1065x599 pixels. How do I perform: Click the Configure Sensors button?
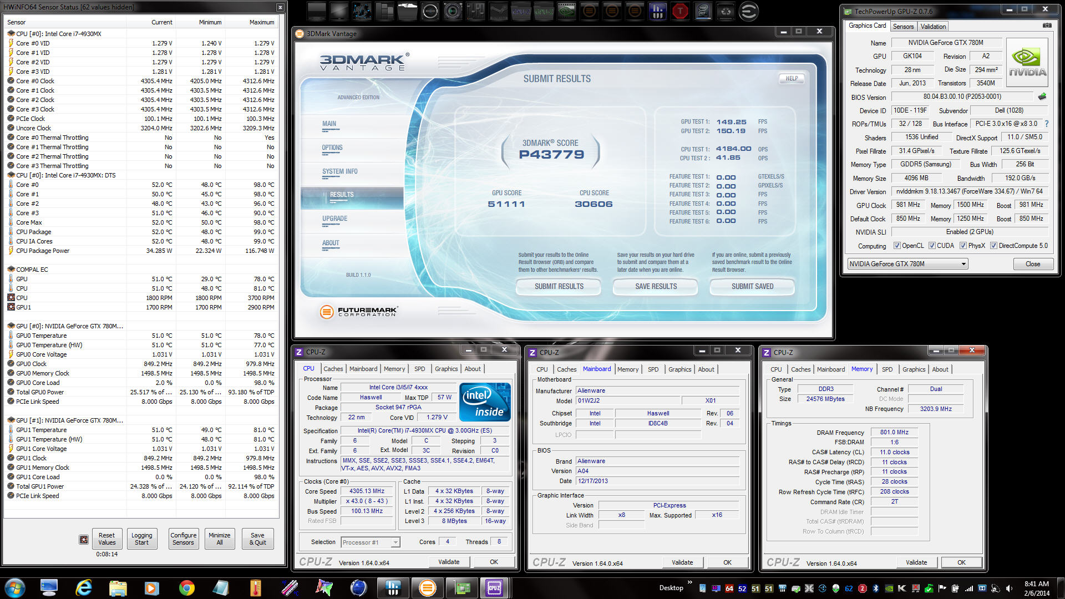point(183,539)
